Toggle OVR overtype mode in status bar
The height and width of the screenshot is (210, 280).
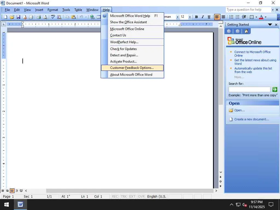(141, 196)
